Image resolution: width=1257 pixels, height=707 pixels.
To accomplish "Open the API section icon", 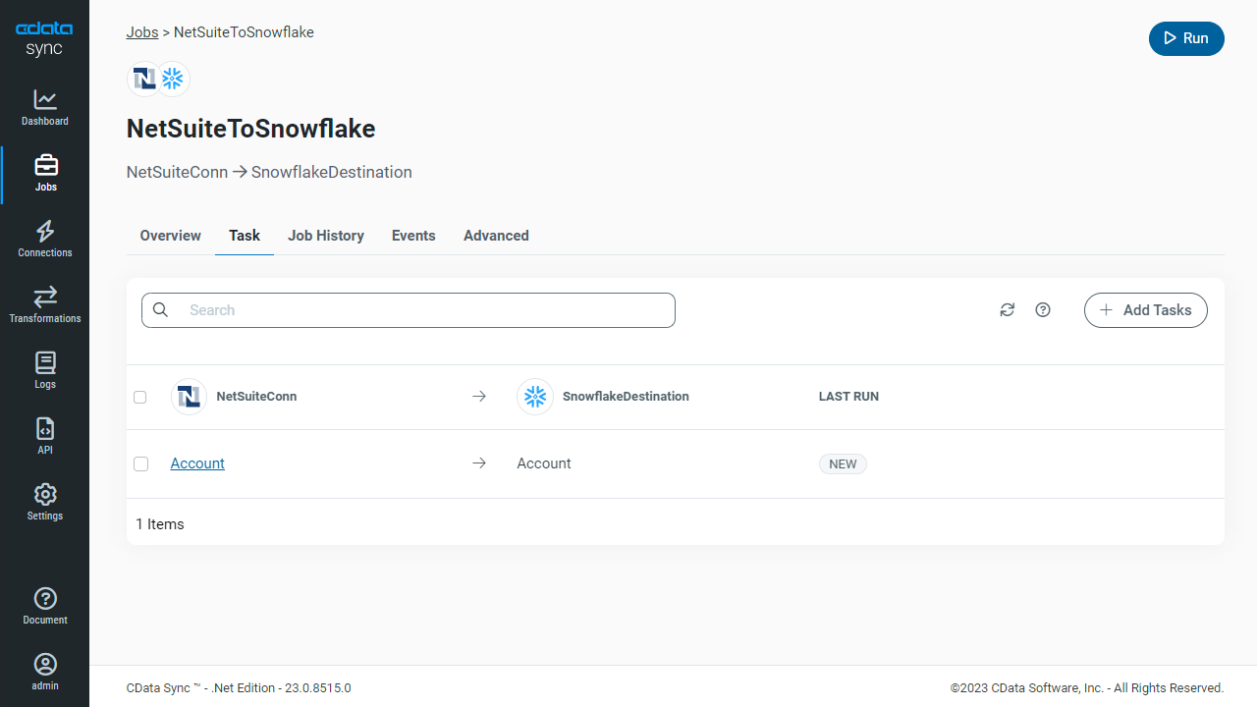I will click(45, 429).
